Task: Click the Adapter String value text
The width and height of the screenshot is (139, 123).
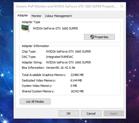Action: pos(68,62)
